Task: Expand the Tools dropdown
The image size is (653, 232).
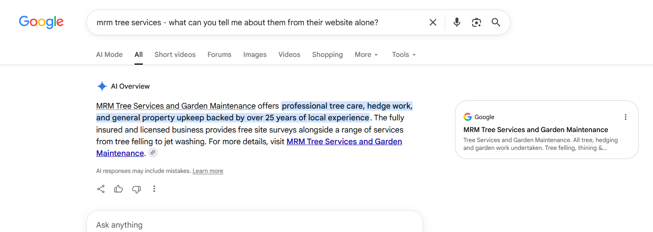Action: [404, 55]
